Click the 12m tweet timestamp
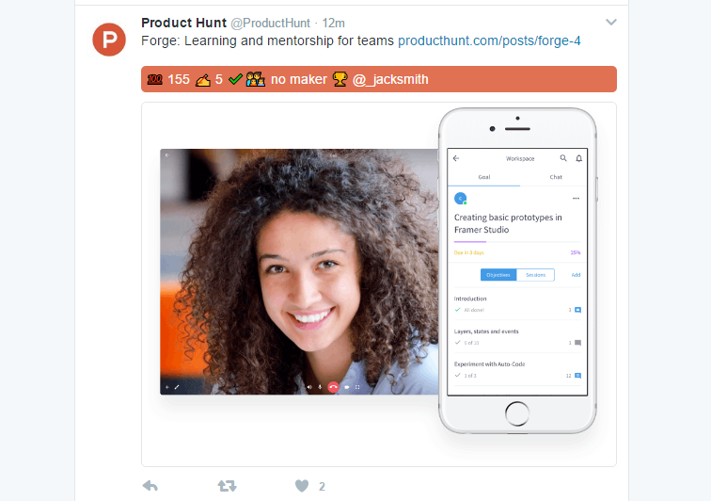Viewport: 711px width, 501px height. click(x=333, y=24)
